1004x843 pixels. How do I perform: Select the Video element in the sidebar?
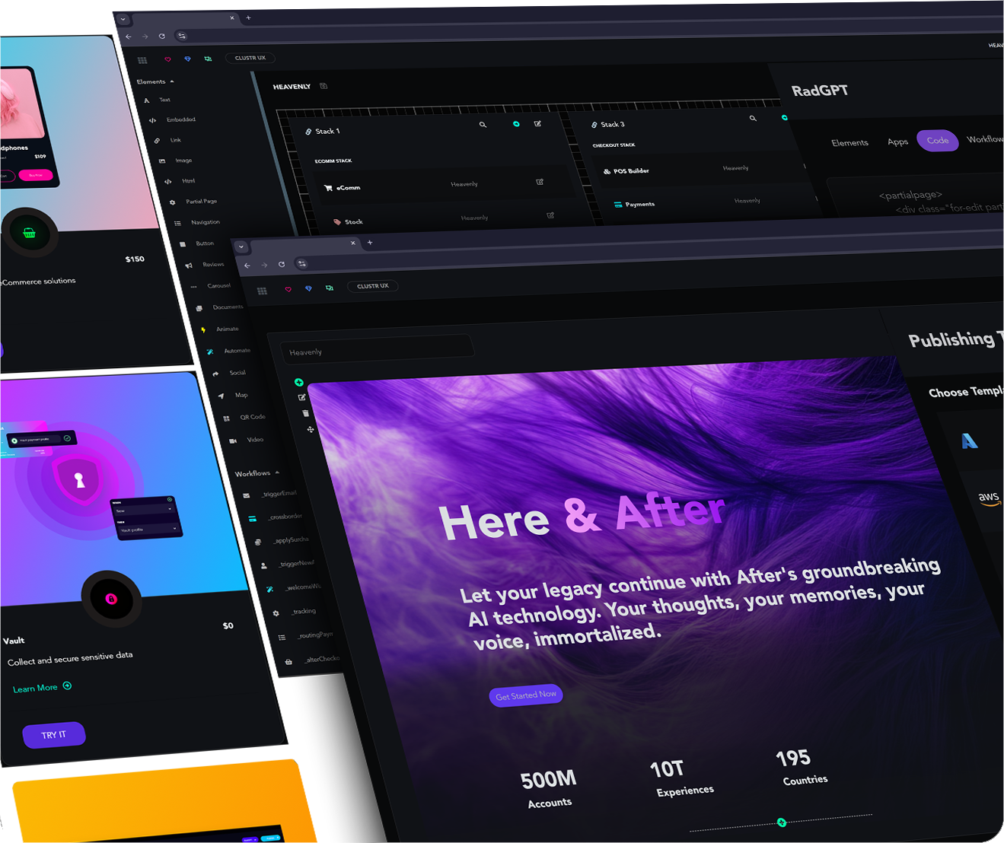pos(255,440)
